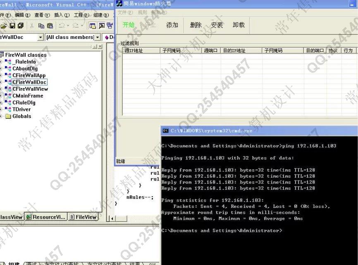The image size is (358, 265).
Task: Select the Globals folder in tree
Action: [x=21, y=116]
